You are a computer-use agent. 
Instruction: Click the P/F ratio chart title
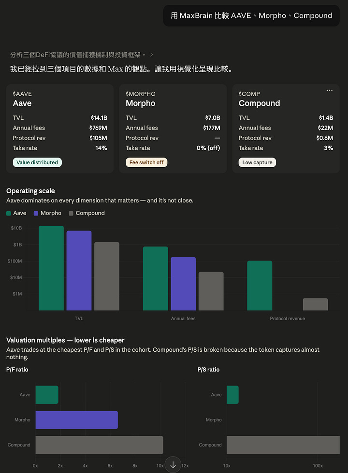click(x=17, y=370)
